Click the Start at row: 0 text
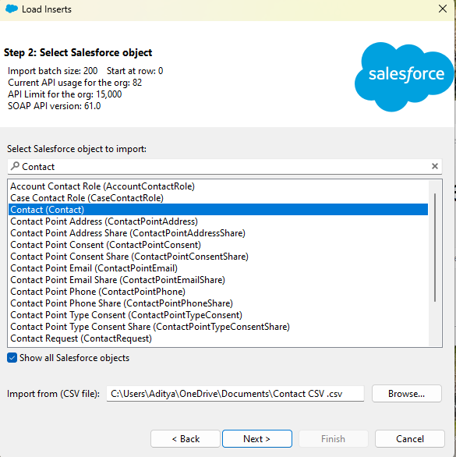The width and height of the screenshot is (456, 457). (135, 71)
